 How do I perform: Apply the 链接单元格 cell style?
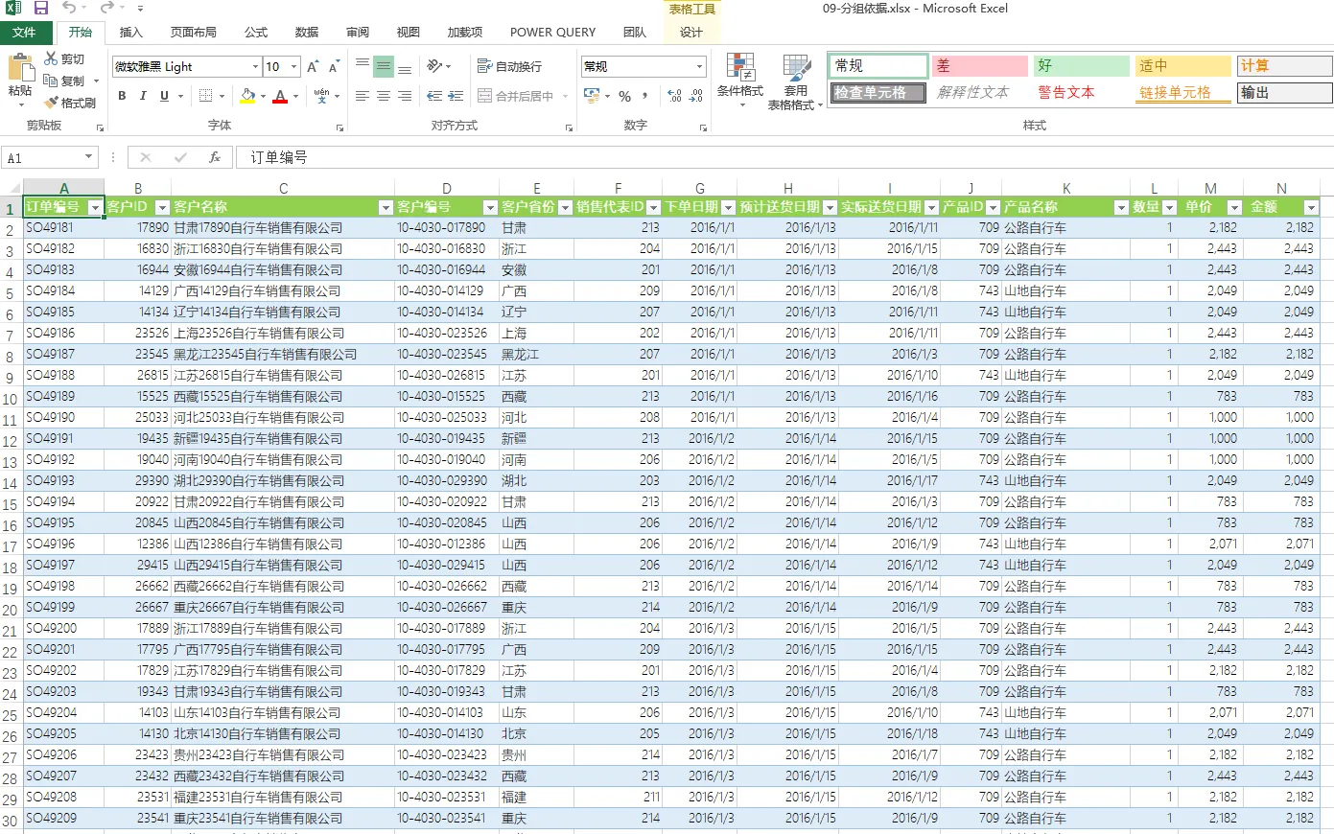(1182, 93)
